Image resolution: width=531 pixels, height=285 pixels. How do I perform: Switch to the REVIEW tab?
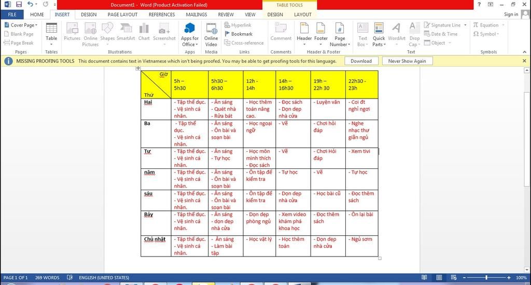226,15
